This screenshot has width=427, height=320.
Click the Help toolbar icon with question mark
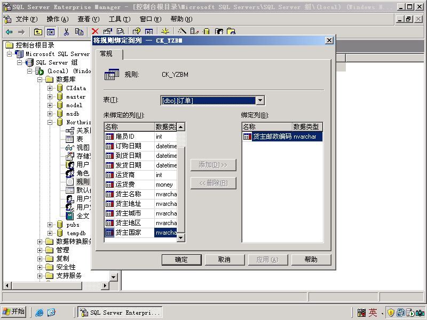(137, 31)
